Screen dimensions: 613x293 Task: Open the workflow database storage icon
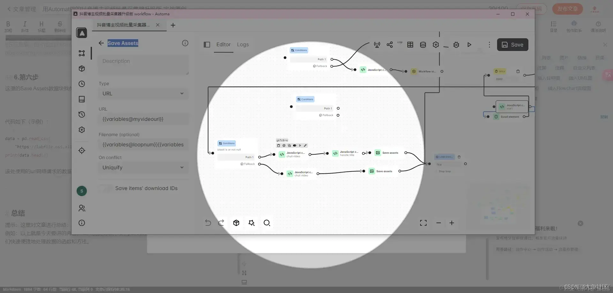[423, 45]
